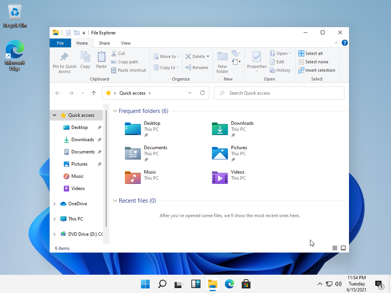The width and height of the screenshot is (391, 293).
Task: Create a New folder
Action: tap(222, 62)
